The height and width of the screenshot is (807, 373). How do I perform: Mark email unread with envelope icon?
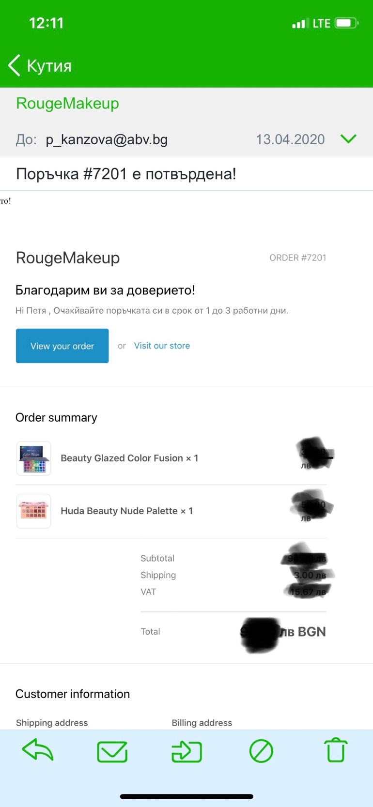[112, 751]
